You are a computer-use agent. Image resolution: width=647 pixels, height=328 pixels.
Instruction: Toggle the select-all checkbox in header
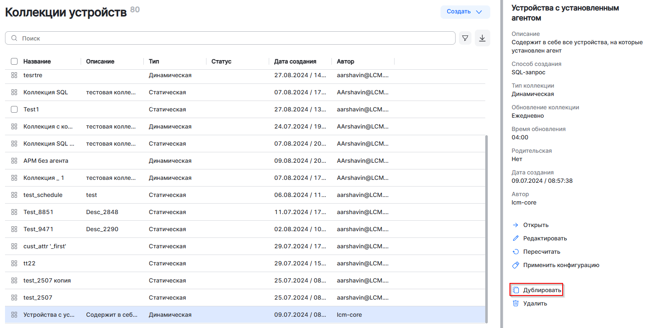pos(14,61)
